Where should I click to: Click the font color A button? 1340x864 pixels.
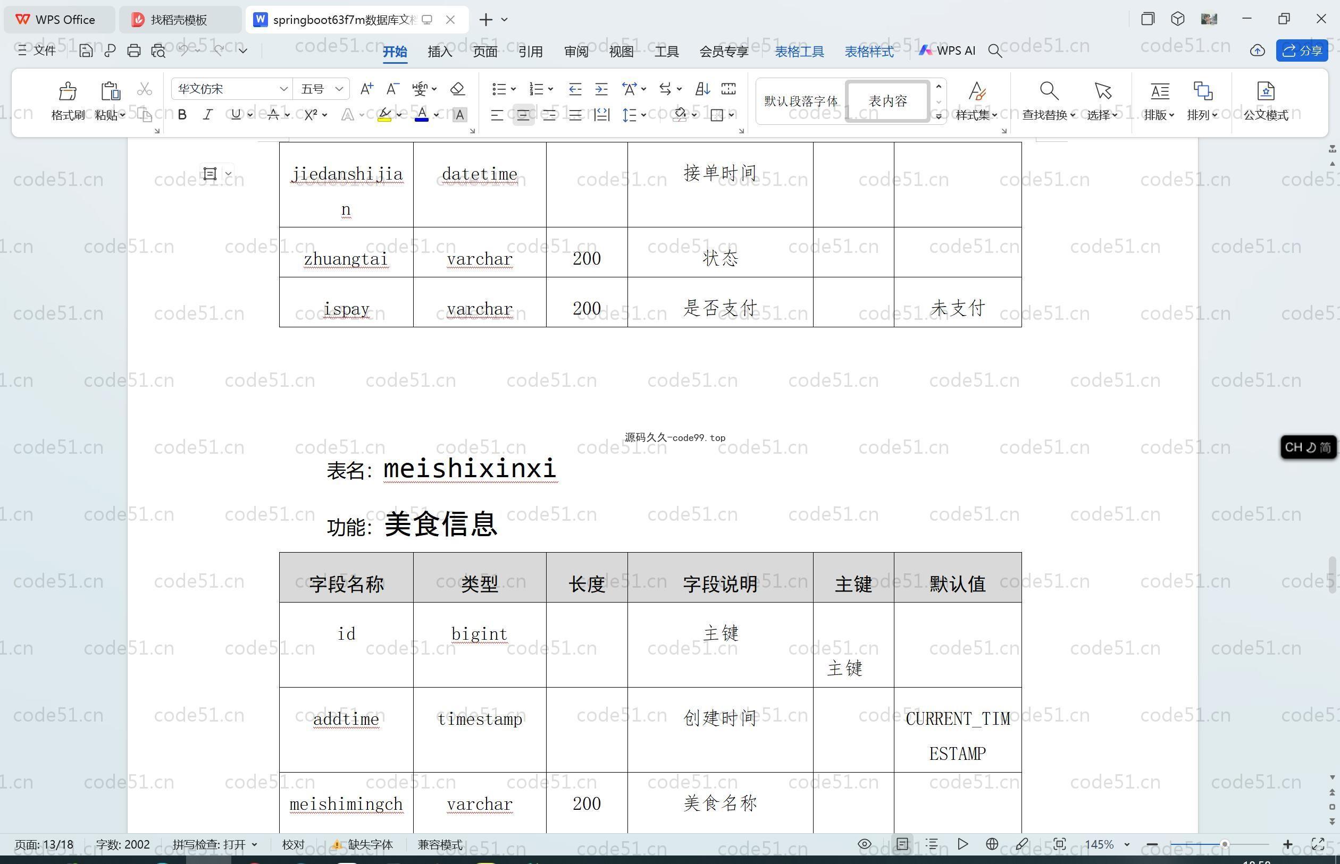[422, 115]
